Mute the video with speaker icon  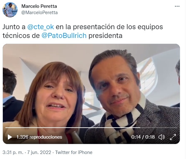pos(162,137)
